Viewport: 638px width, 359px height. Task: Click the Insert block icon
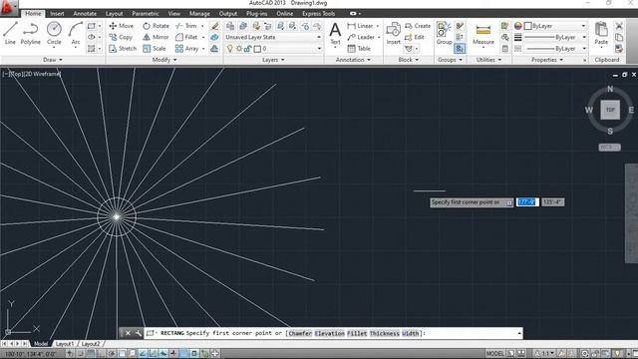(x=393, y=33)
